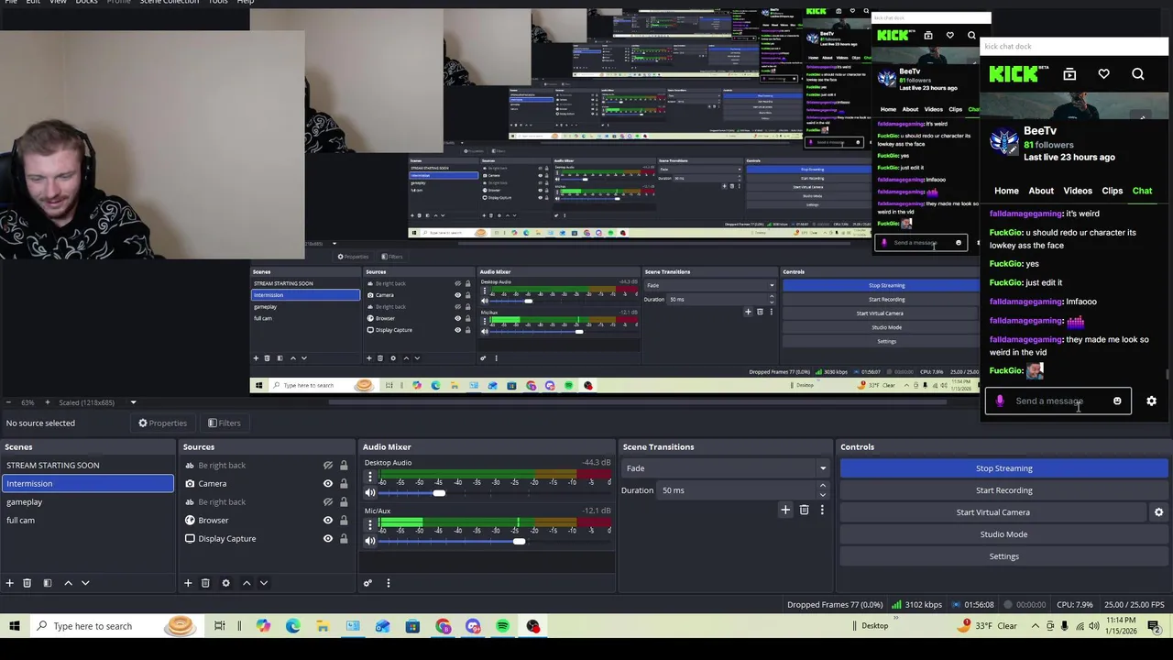Select the full cam scene
Screen dimensions: 1173x660
click(x=87, y=521)
